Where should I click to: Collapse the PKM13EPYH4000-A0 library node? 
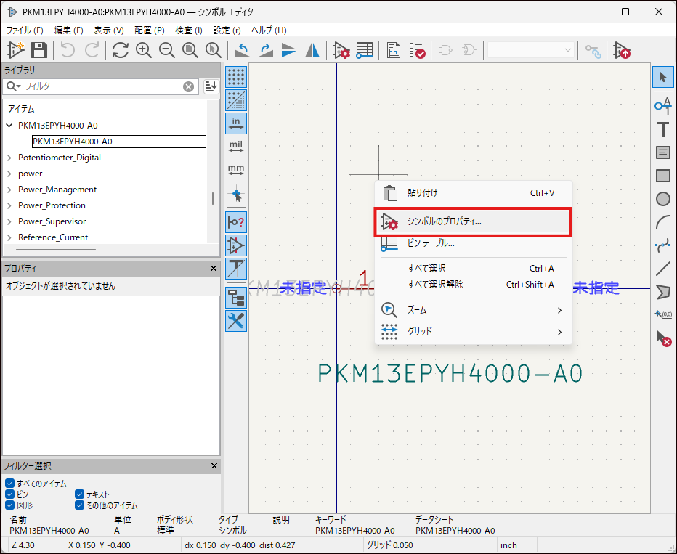point(9,126)
